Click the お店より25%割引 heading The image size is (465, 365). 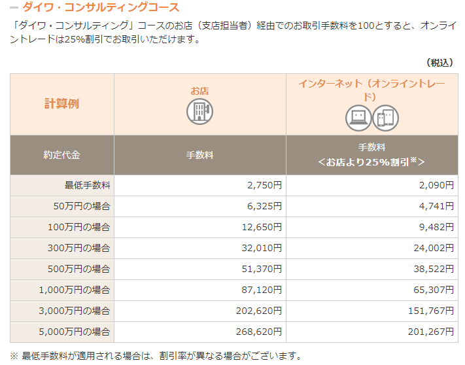point(371,162)
